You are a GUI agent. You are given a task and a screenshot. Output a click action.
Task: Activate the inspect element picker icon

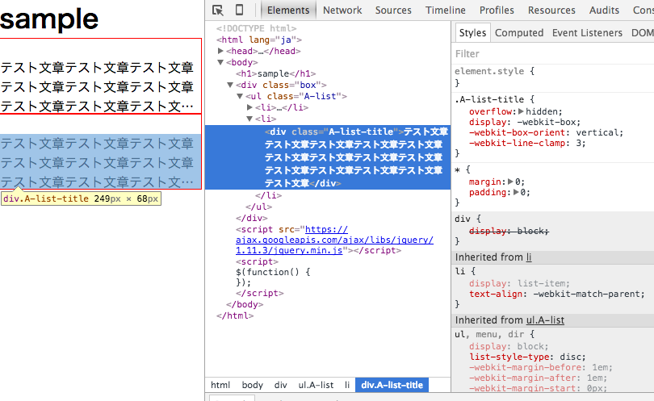coord(218,10)
